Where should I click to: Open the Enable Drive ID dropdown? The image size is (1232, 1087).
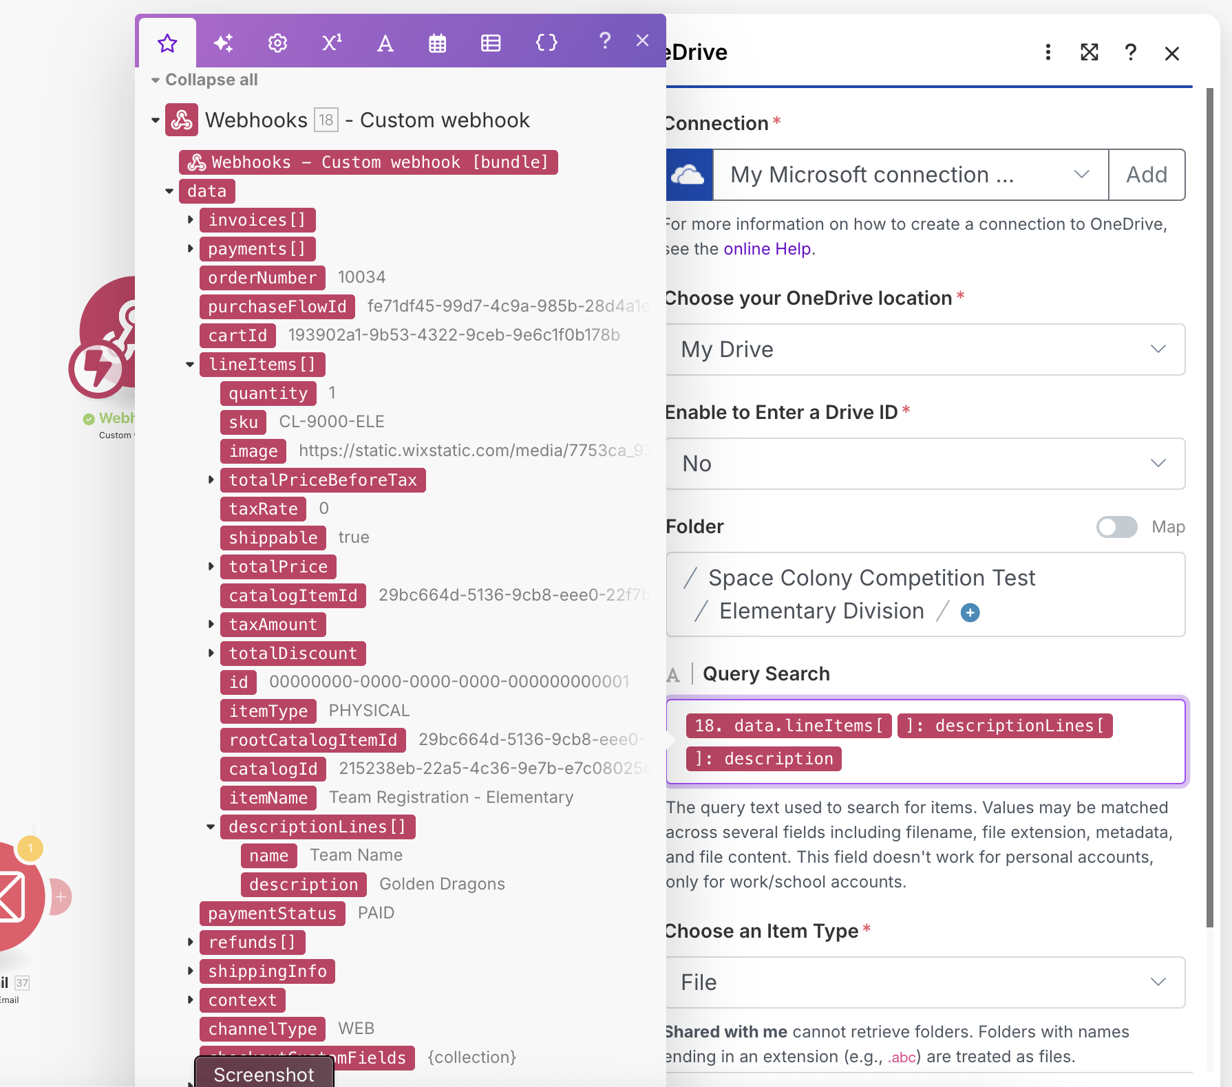click(x=926, y=464)
